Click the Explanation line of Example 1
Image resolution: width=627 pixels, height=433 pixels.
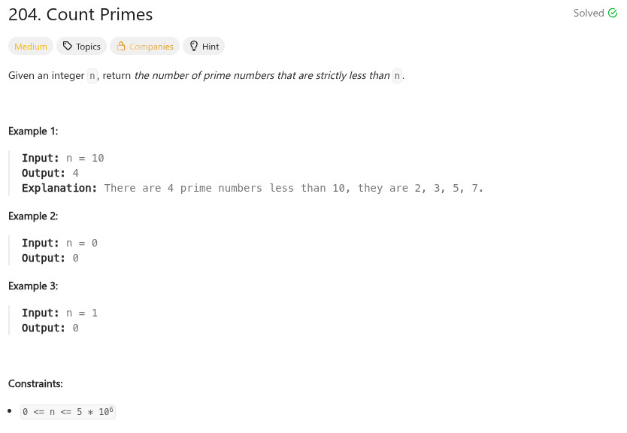(x=252, y=188)
